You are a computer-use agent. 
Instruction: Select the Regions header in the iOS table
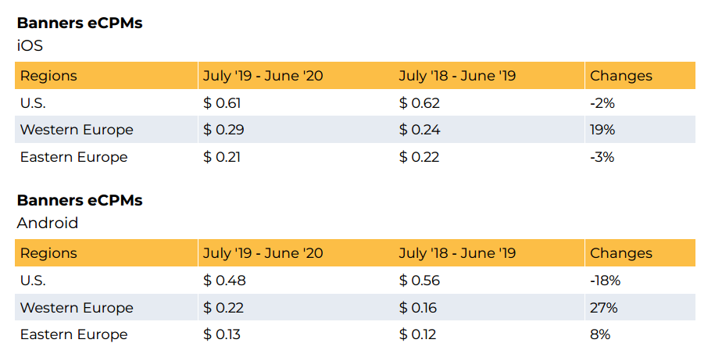pyautogui.click(x=48, y=76)
